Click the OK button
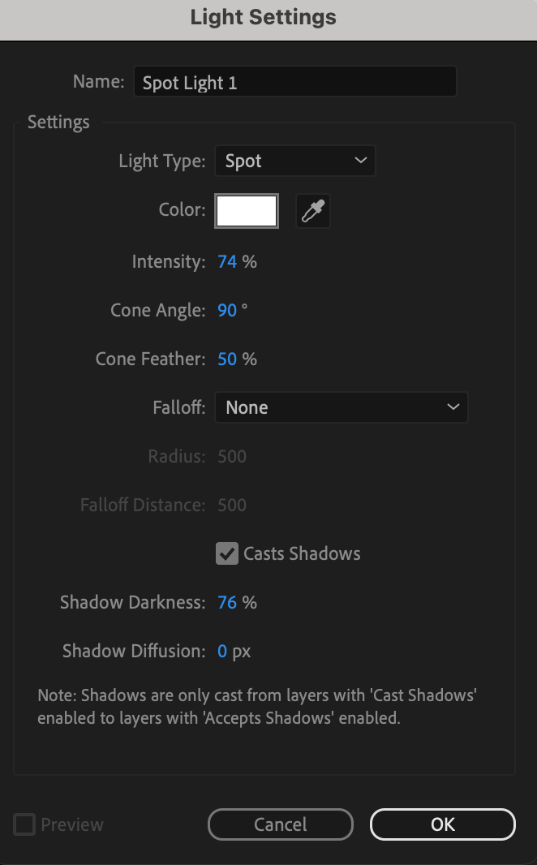 click(442, 824)
